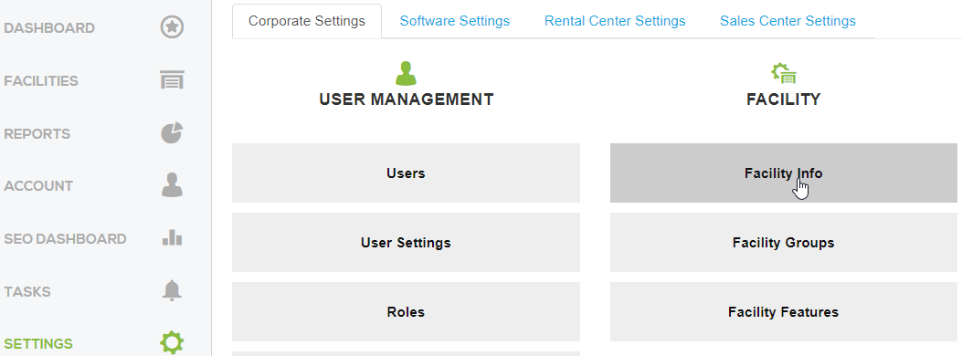Open the Rental Center Settings tab
This screenshot has height=356, width=962.
point(615,21)
